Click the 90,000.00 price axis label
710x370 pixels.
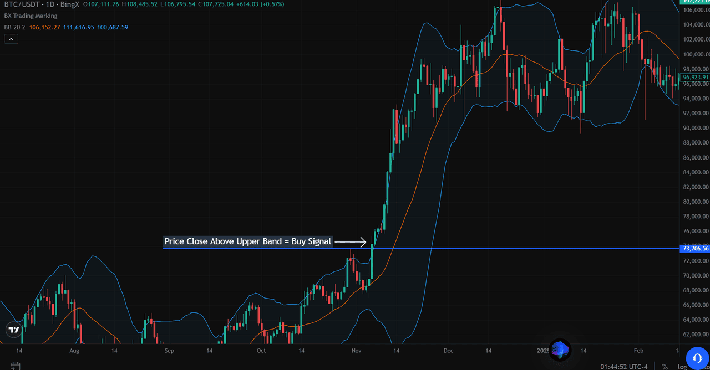click(696, 128)
